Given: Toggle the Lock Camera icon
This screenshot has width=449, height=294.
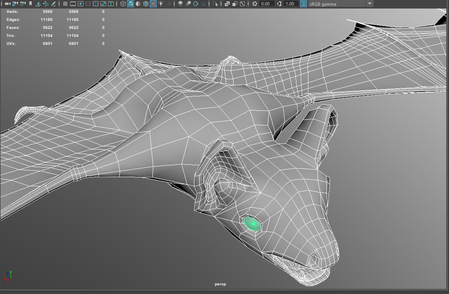Looking at the screenshot, I should [15, 4].
